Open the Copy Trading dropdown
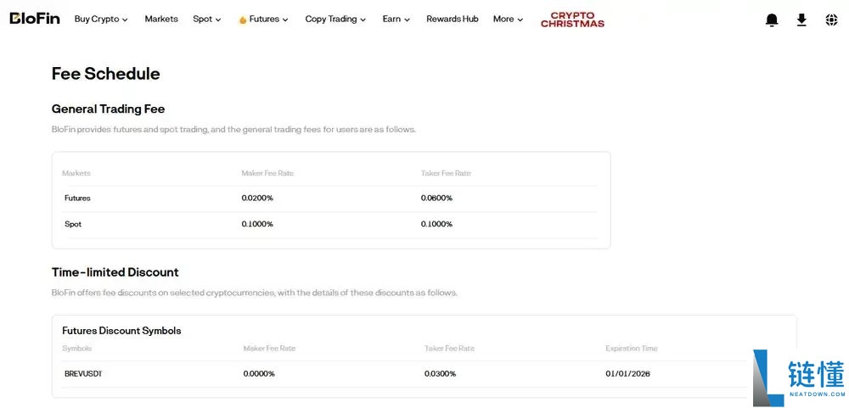Screen dimensions: 849x408 [335, 19]
